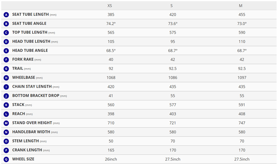The height and width of the screenshot is (164, 278).
Task: Click the G icon next to Trail
Action: [x=6, y=69]
